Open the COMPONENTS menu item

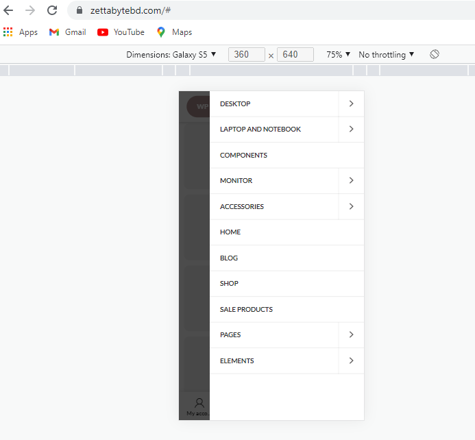pyautogui.click(x=287, y=155)
